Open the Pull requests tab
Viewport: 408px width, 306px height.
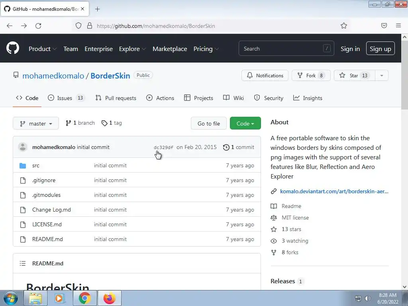pos(116,98)
